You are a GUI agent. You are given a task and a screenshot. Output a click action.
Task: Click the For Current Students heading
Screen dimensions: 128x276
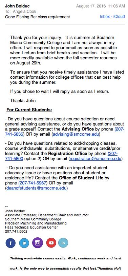coord(29,110)
